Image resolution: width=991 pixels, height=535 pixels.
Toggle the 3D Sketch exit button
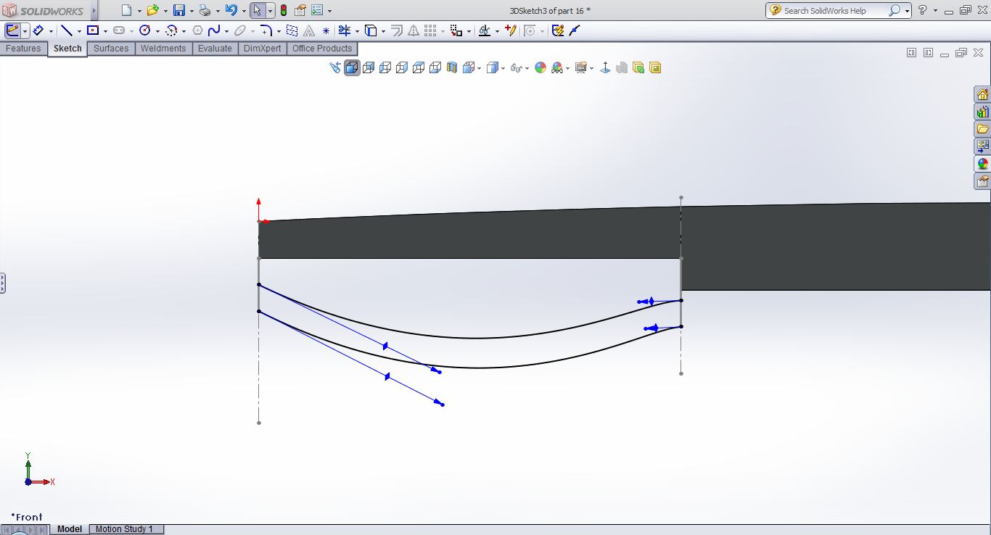click(x=12, y=30)
